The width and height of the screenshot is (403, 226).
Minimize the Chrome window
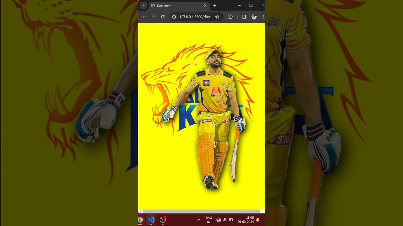pyautogui.click(x=239, y=5)
